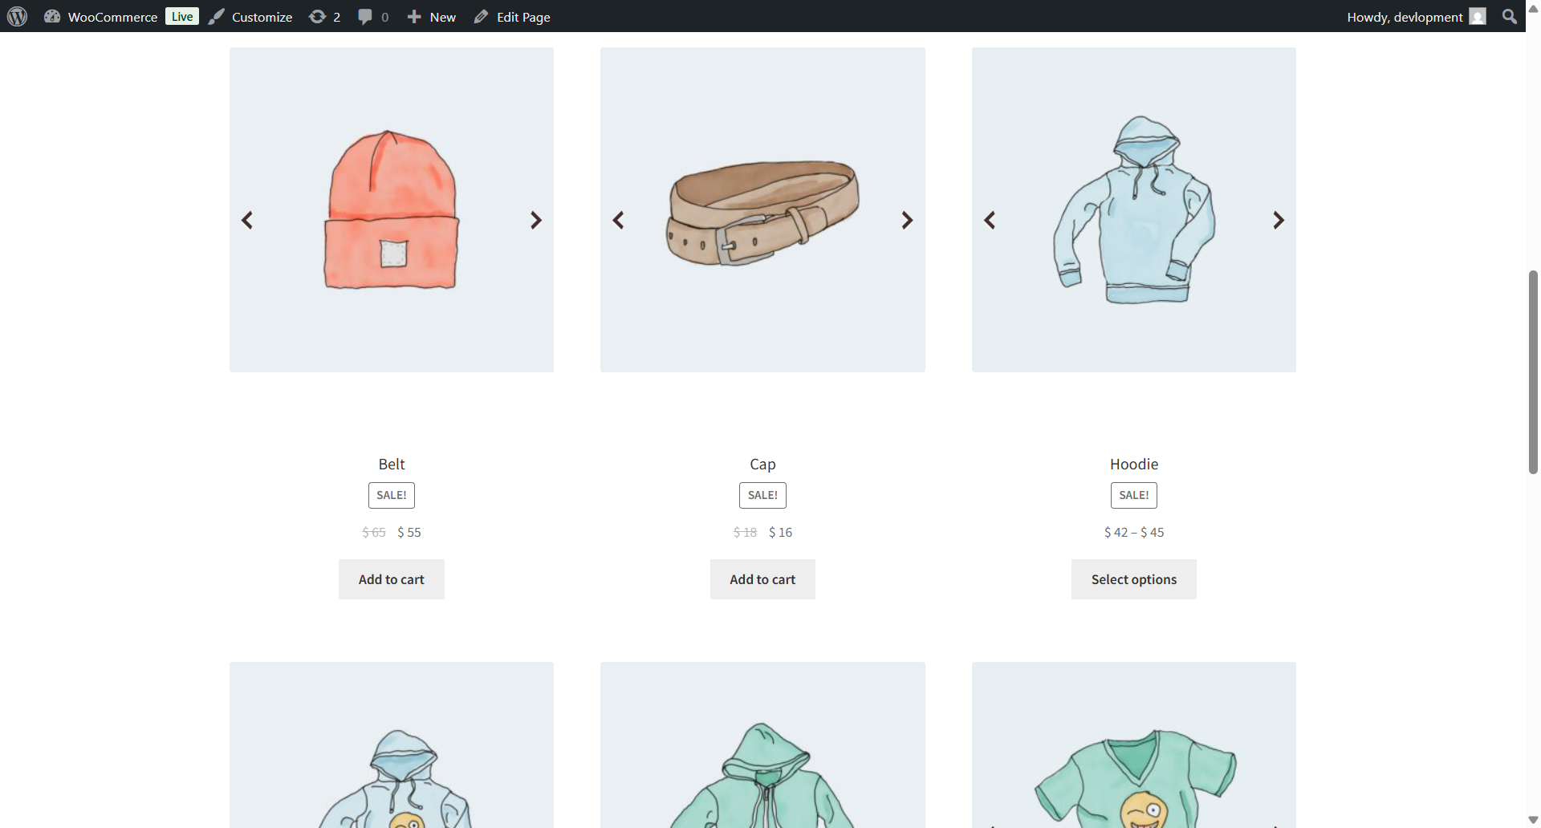
Task: Open the Belt product title link
Action: pyautogui.click(x=392, y=464)
